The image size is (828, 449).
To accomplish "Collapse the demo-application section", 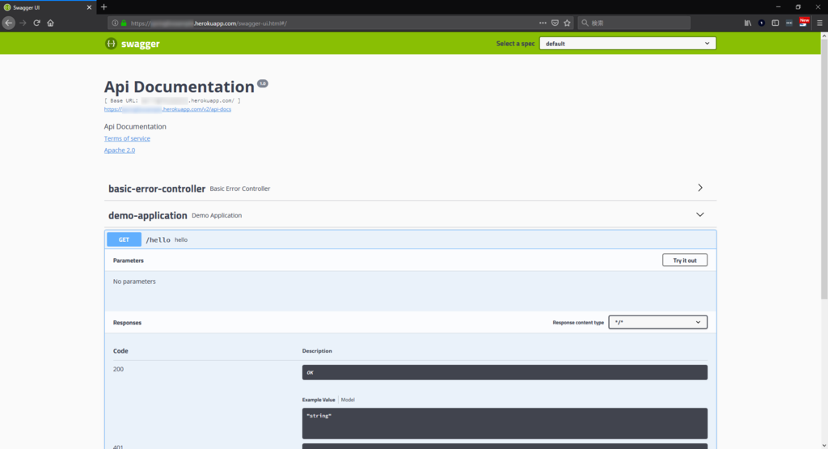I will (x=700, y=214).
